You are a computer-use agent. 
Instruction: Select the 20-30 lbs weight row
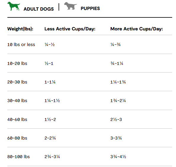click(x=90, y=82)
